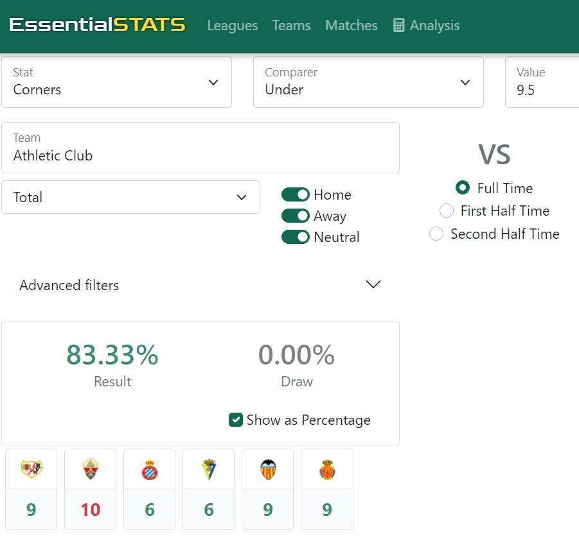Viewport: 579px width, 550px height.
Task: Open the Stat Corners dropdown
Action: click(x=116, y=82)
